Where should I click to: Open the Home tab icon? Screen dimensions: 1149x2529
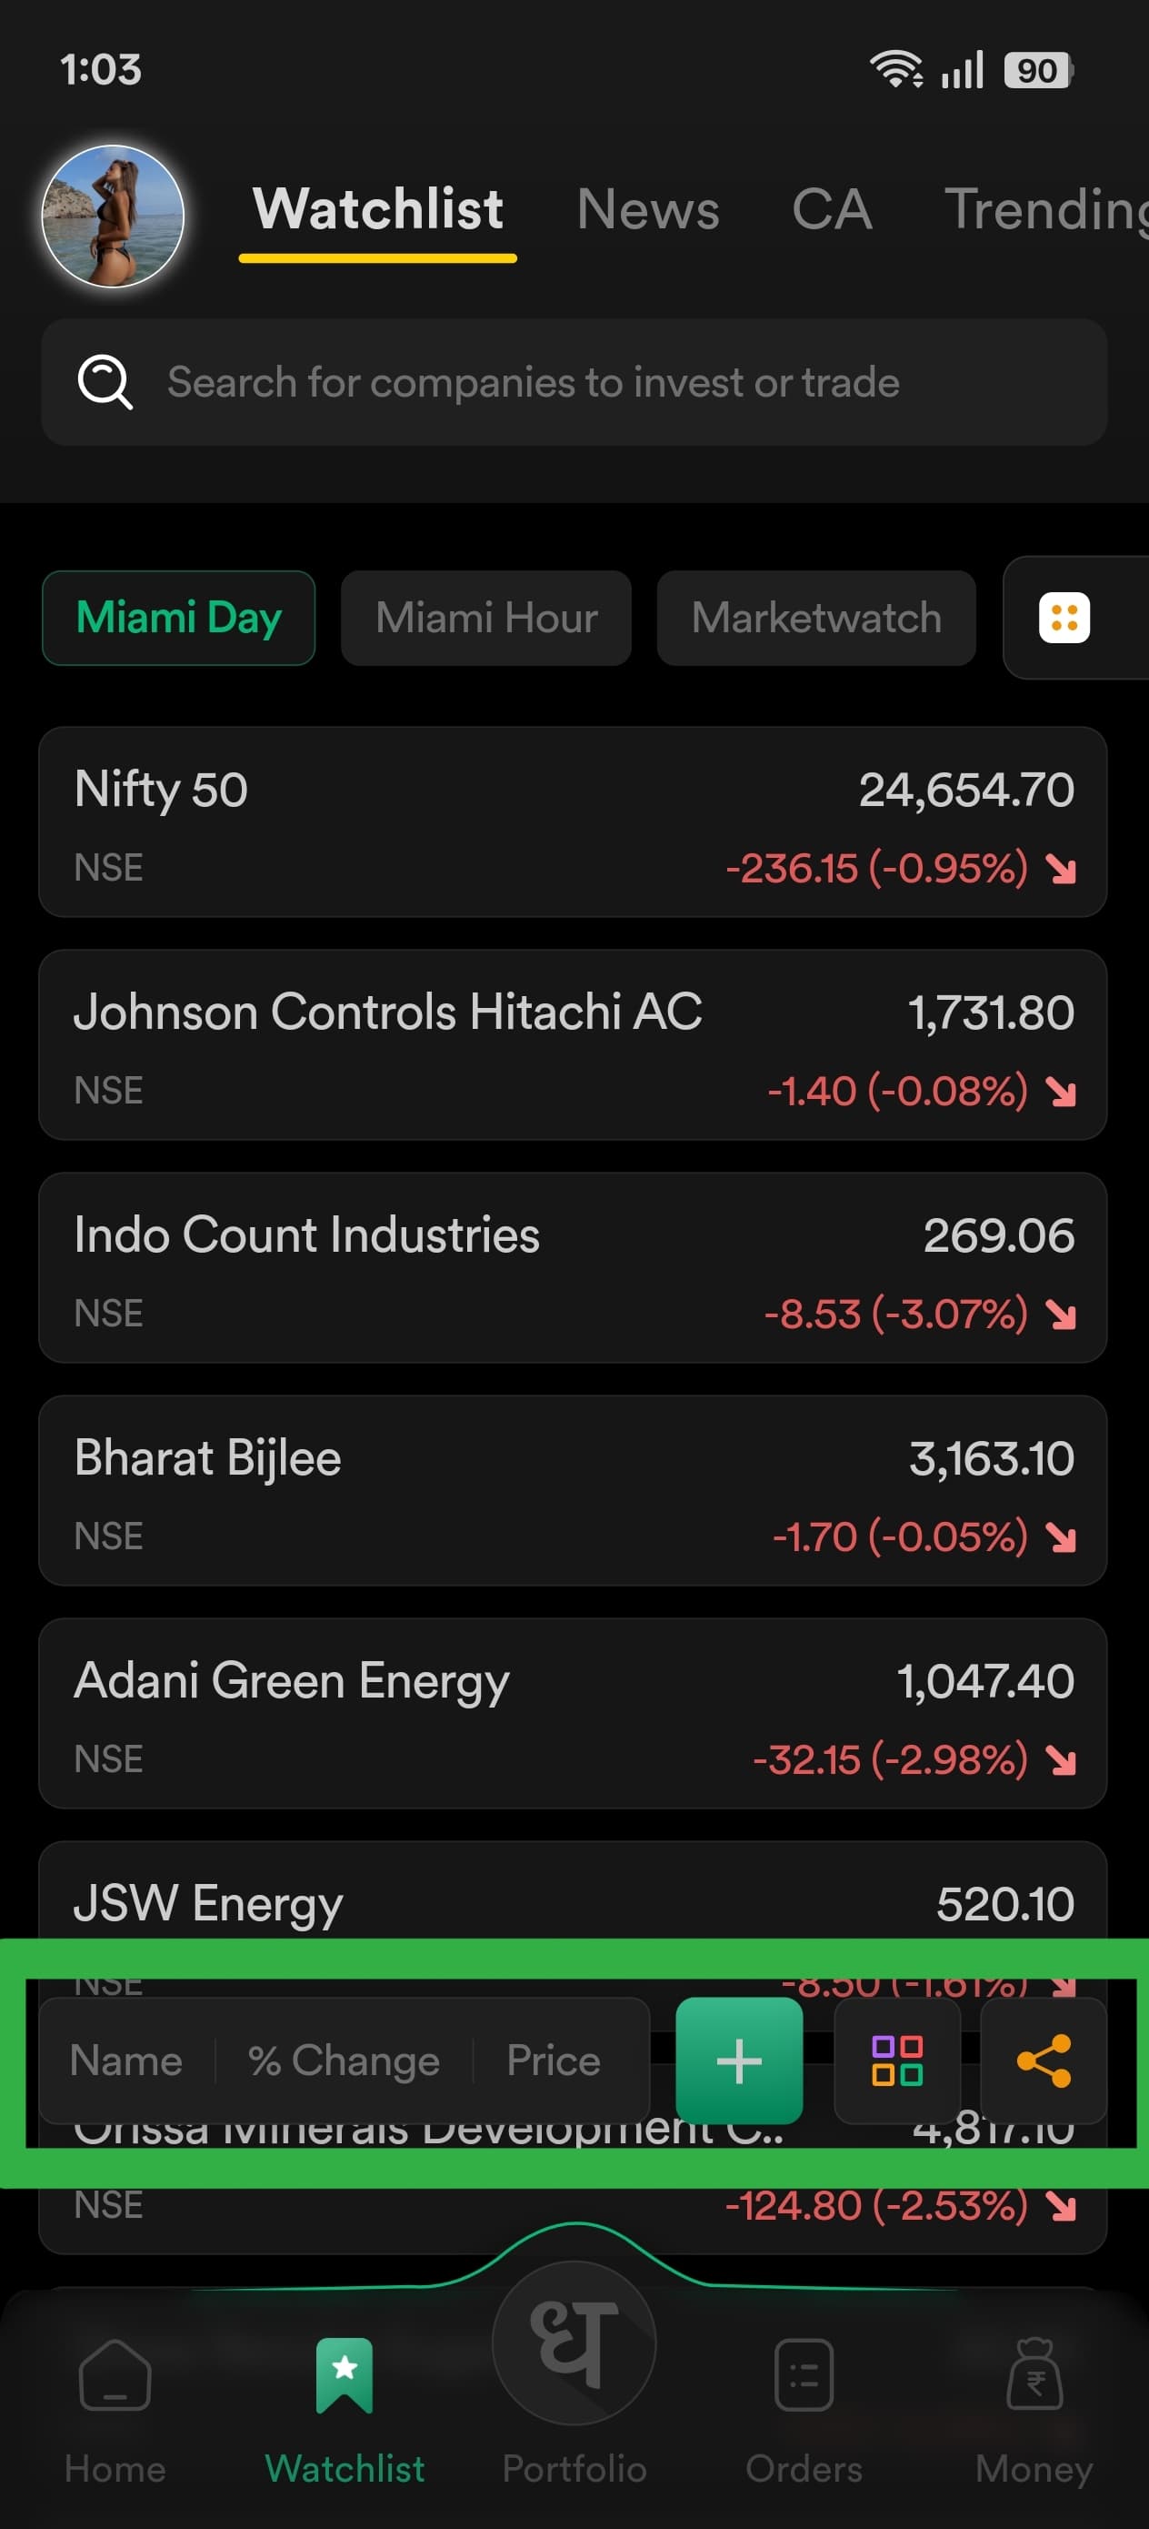[115, 2376]
